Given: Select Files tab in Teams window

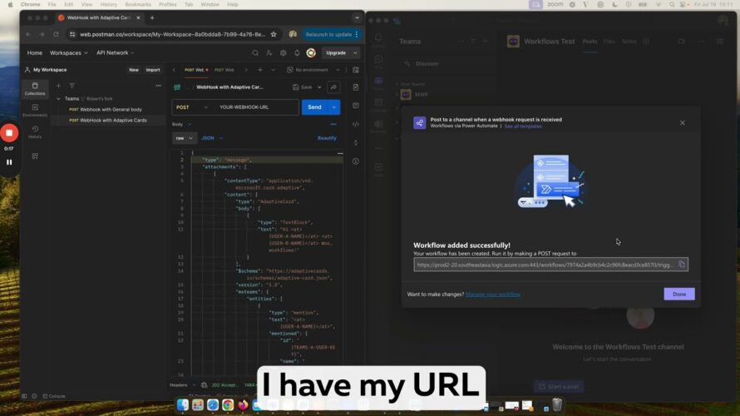Looking at the screenshot, I should point(609,42).
